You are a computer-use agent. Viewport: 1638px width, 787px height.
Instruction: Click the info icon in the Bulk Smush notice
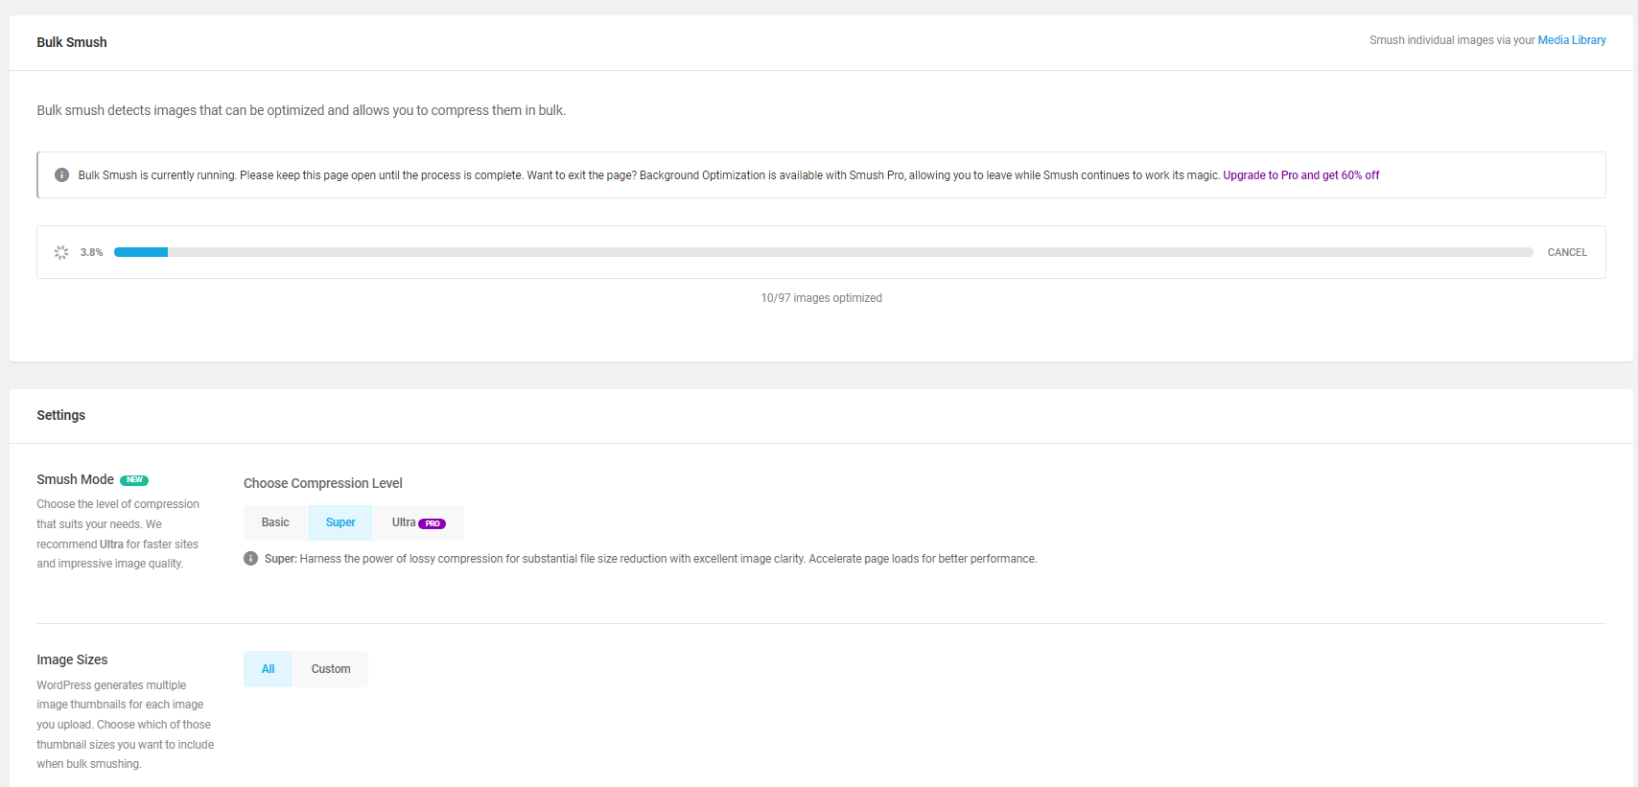pyautogui.click(x=61, y=175)
